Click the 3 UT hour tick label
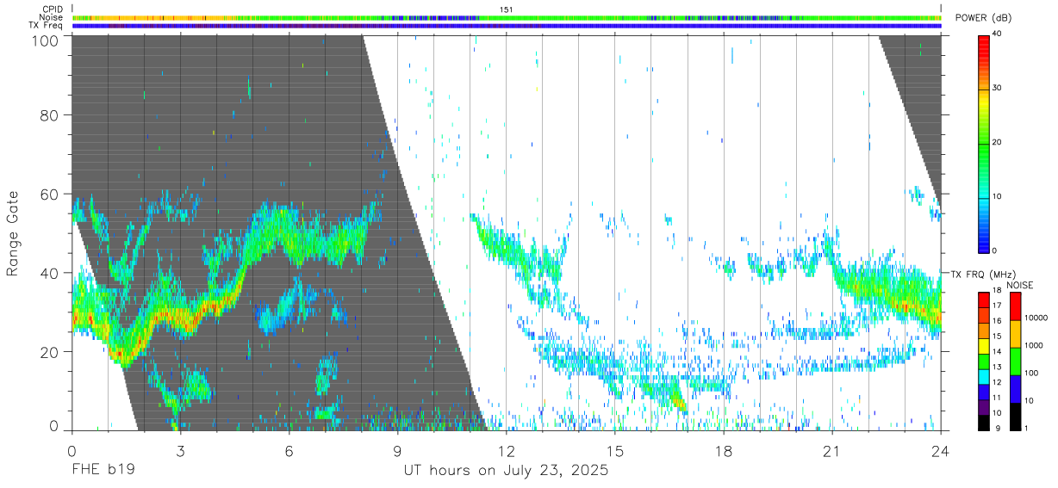This screenshot has width=1058, height=488. tap(180, 451)
